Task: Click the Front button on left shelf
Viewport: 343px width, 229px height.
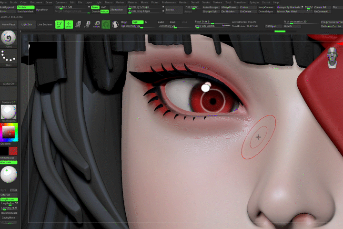Action: [13, 190]
